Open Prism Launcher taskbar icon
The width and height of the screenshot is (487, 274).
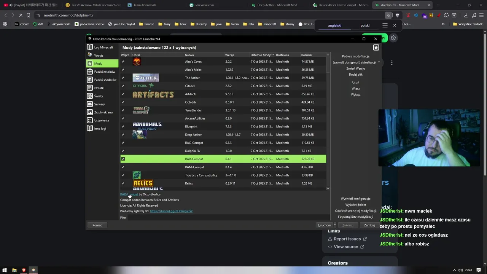pyautogui.click(x=33, y=270)
